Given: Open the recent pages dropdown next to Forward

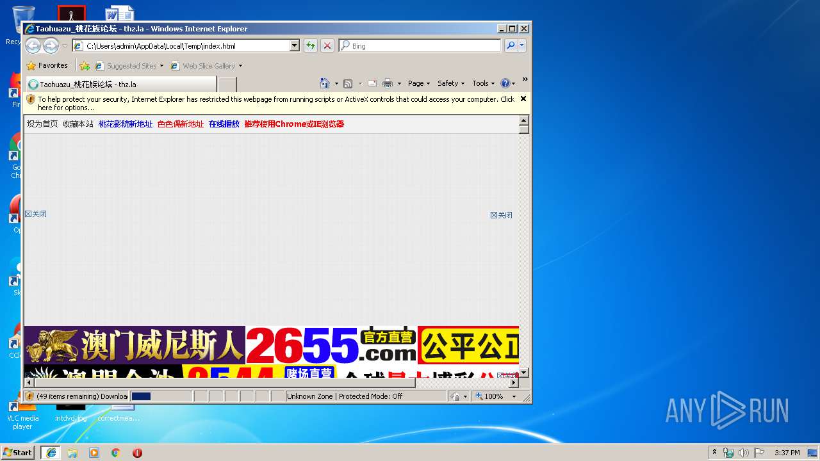Looking at the screenshot, I should [x=65, y=46].
